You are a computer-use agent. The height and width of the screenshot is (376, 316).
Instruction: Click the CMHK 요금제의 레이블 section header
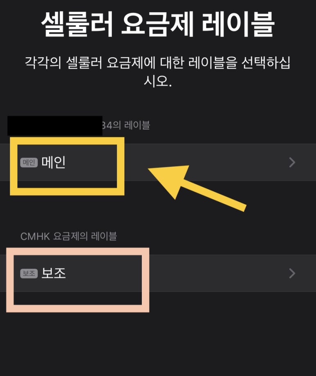(x=69, y=236)
